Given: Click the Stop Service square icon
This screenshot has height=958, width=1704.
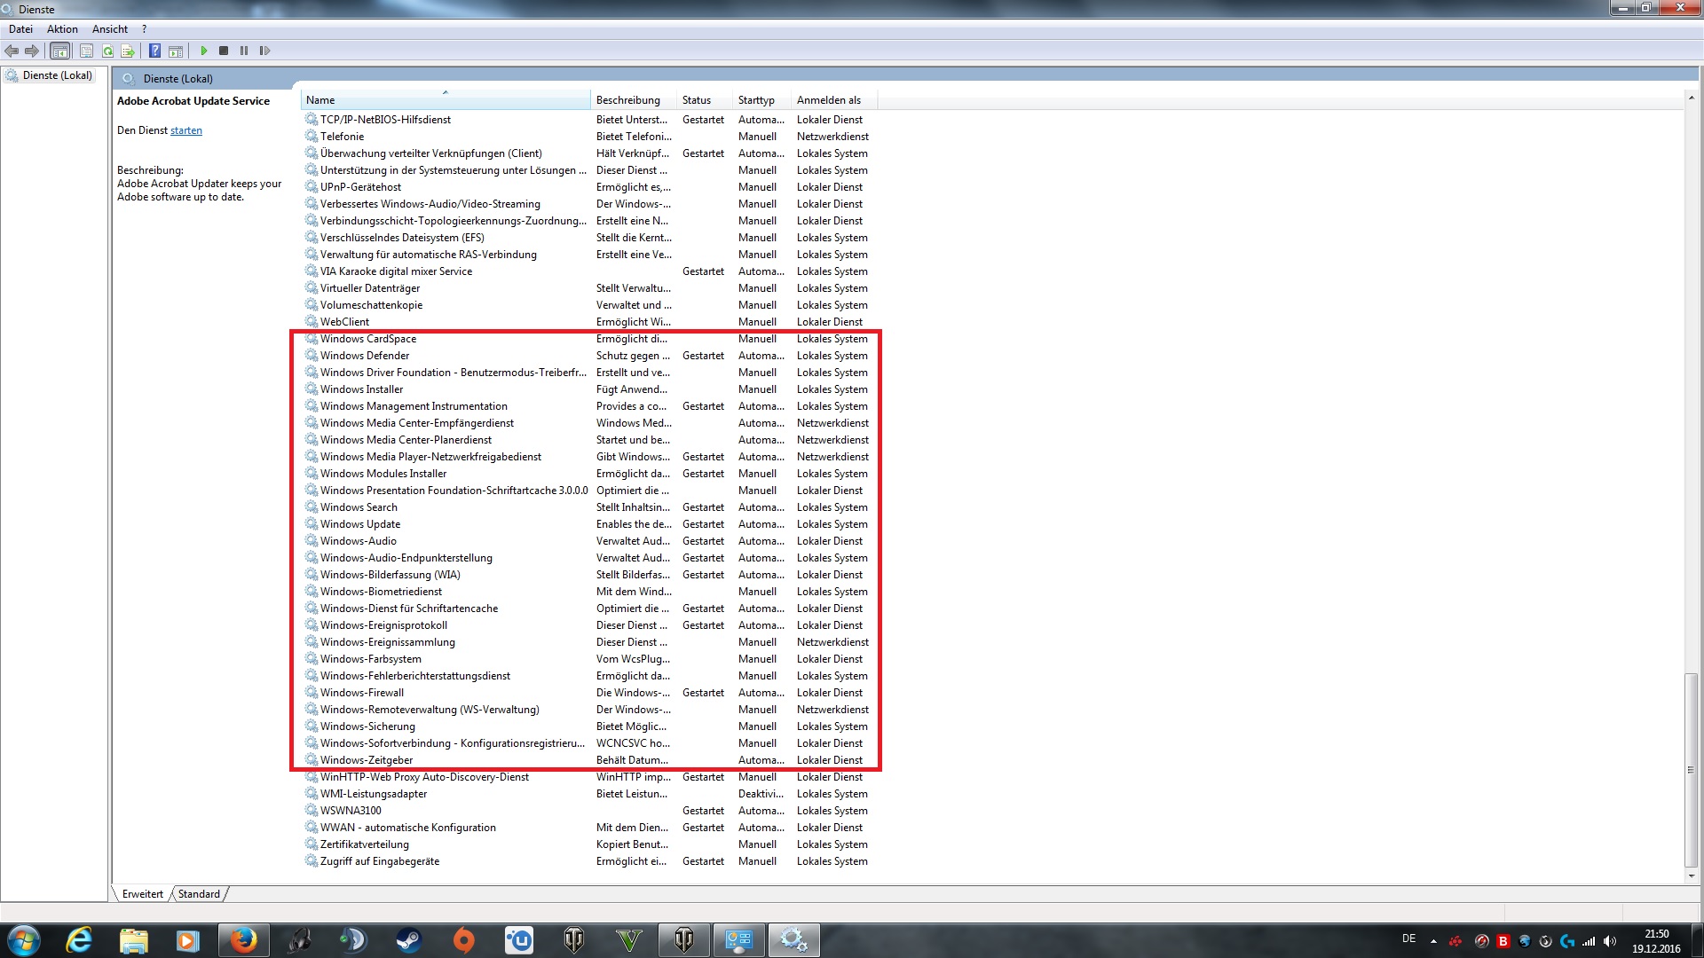Looking at the screenshot, I should [224, 51].
